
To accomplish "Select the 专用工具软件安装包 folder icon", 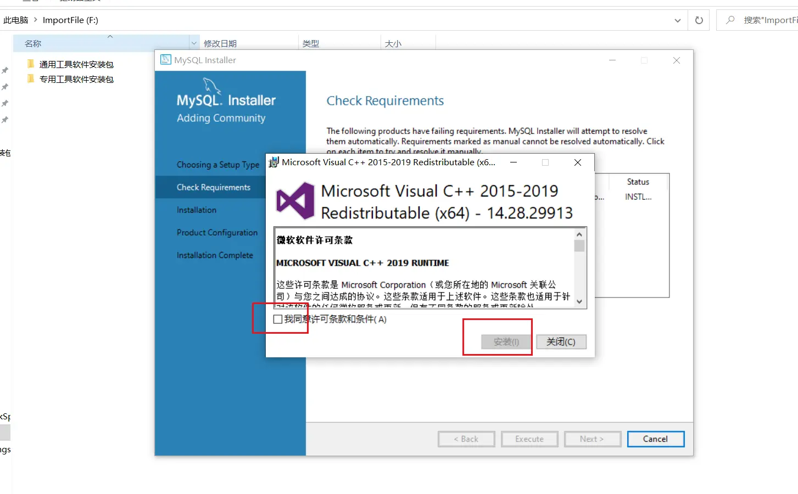I will tap(31, 79).
